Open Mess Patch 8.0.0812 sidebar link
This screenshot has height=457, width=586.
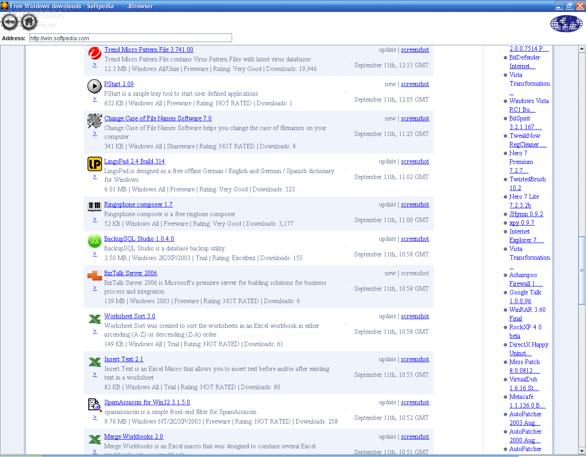click(x=525, y=366)
